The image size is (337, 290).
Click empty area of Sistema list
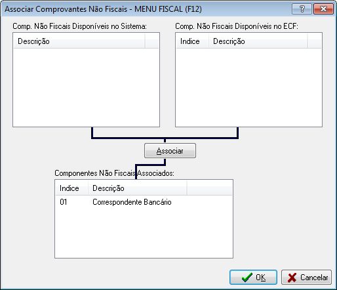[x=86, y=87]
